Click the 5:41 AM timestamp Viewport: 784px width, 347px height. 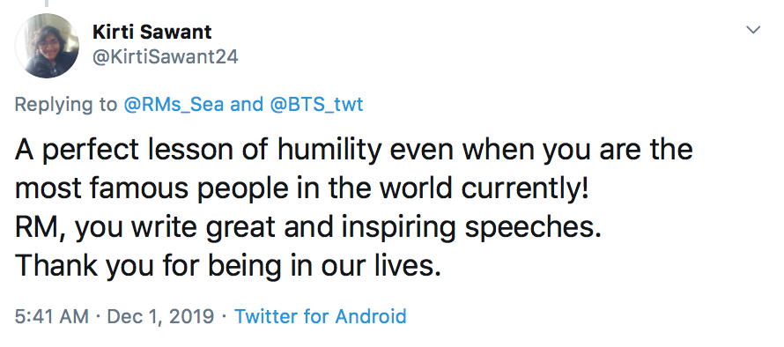point(52,316)
